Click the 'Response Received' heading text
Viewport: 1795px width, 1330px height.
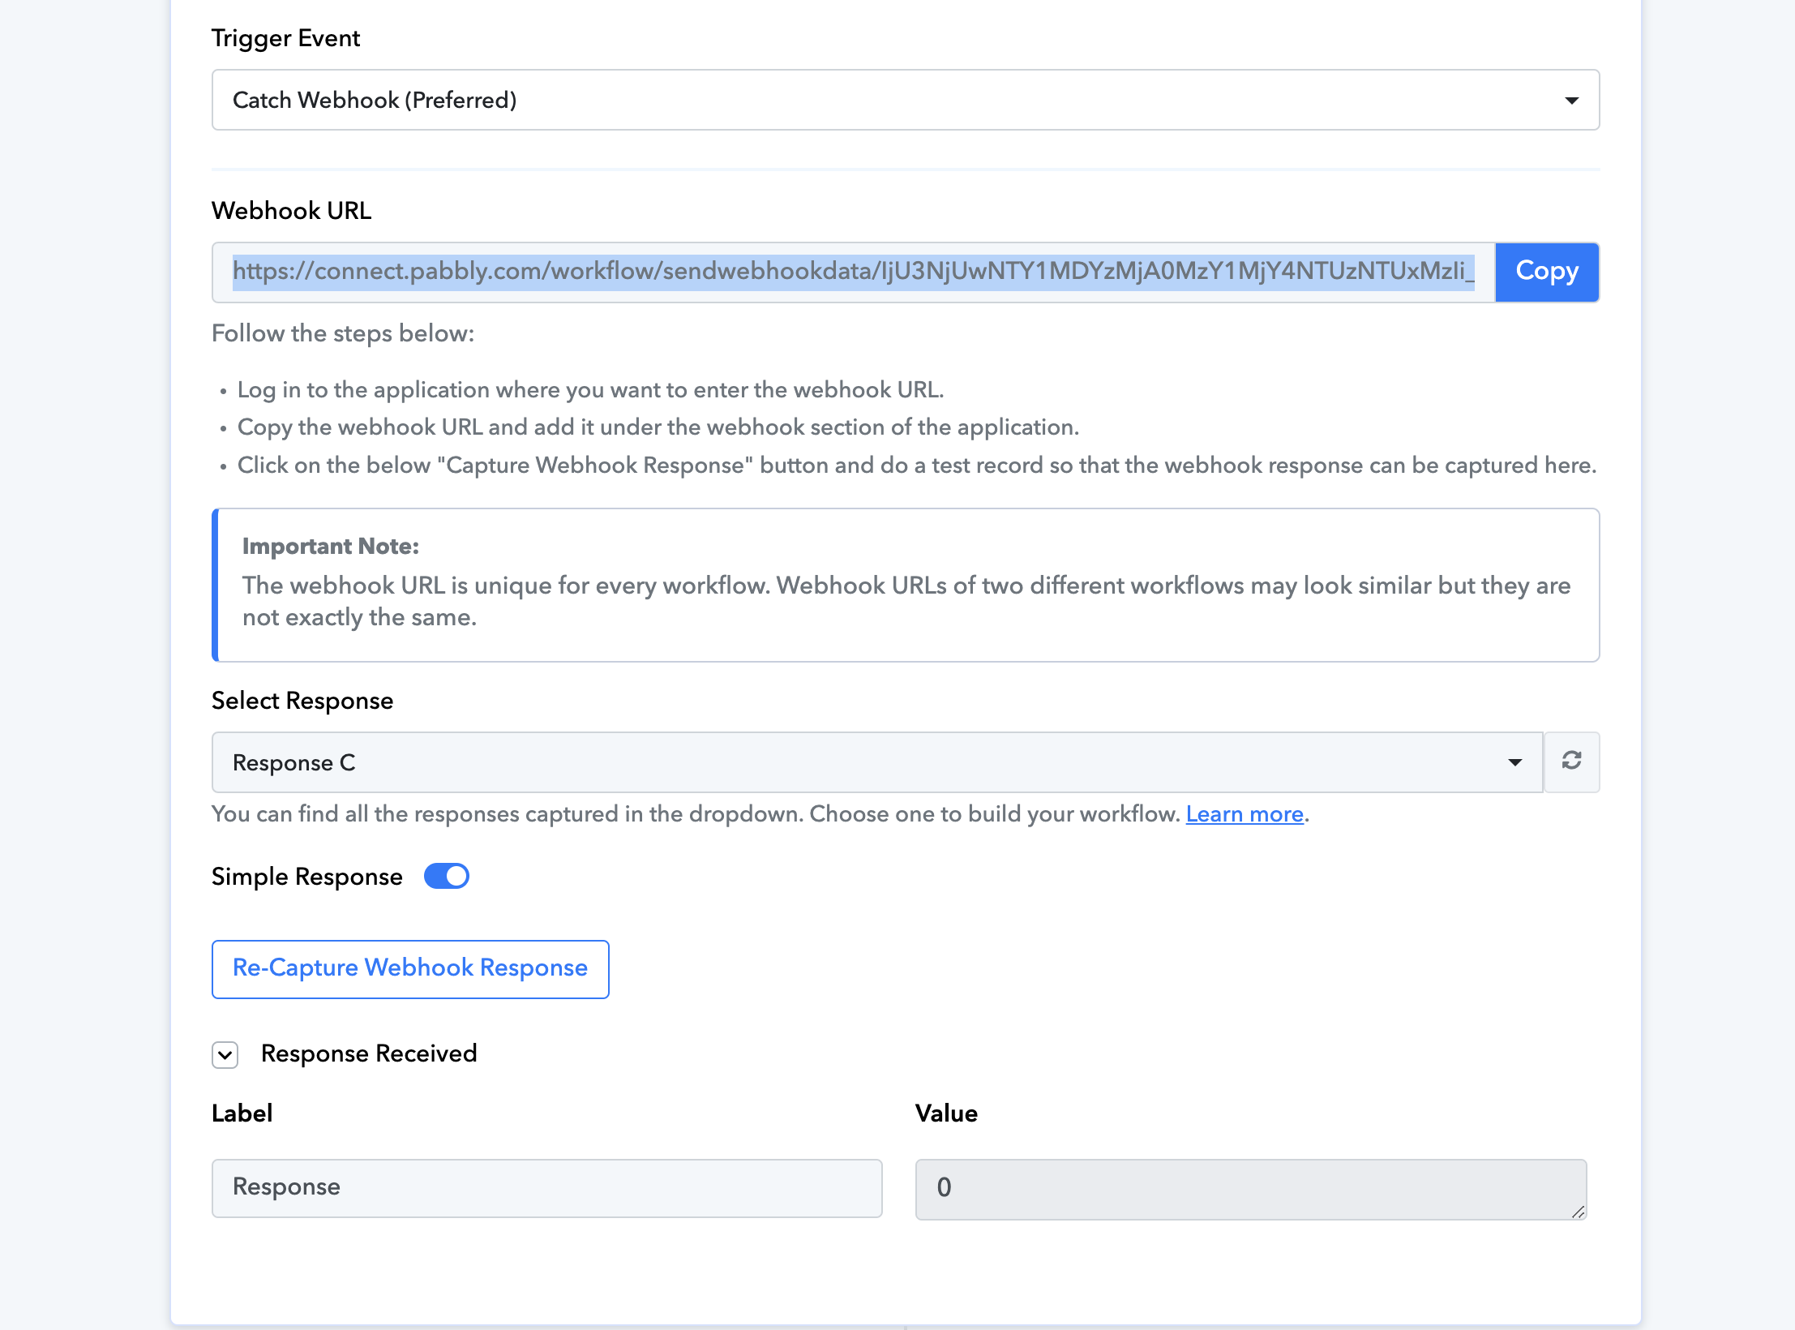[369, 1053]
